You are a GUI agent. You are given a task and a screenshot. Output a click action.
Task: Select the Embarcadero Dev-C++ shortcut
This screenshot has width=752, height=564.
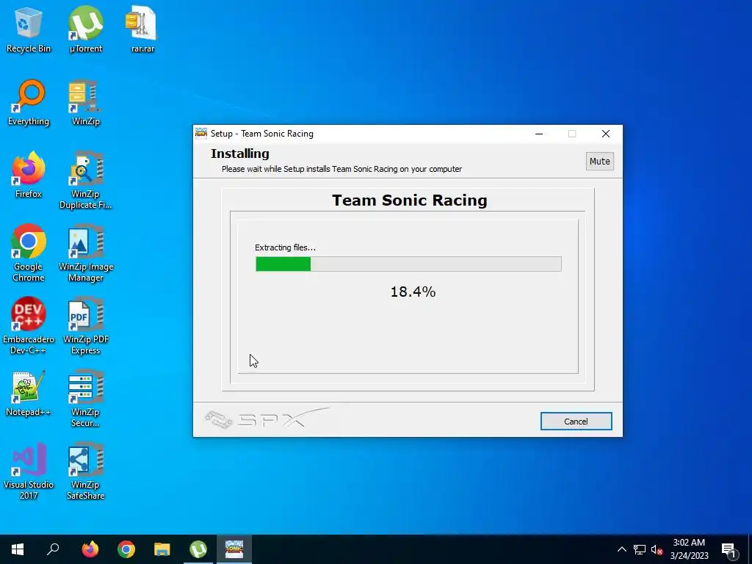click(29, 326)
